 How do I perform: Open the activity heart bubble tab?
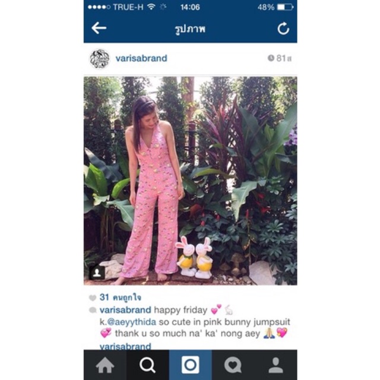click(233, 365)
